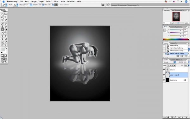Swap foreground and background colors icon
Screen dimensions: 190x119
pyautogui.click(x=6, y=48)
